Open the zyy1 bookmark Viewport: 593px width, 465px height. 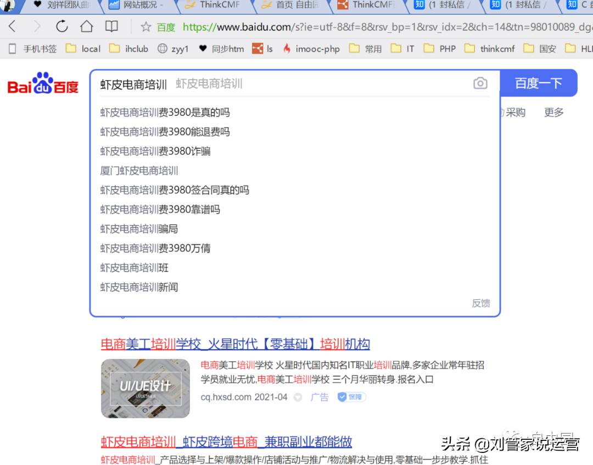pyautogui.click(x=173, y=49)
